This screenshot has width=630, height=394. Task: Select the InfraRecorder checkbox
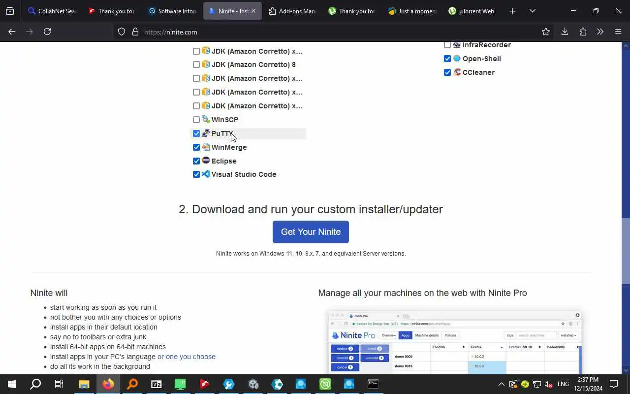(x=447, y=45)
